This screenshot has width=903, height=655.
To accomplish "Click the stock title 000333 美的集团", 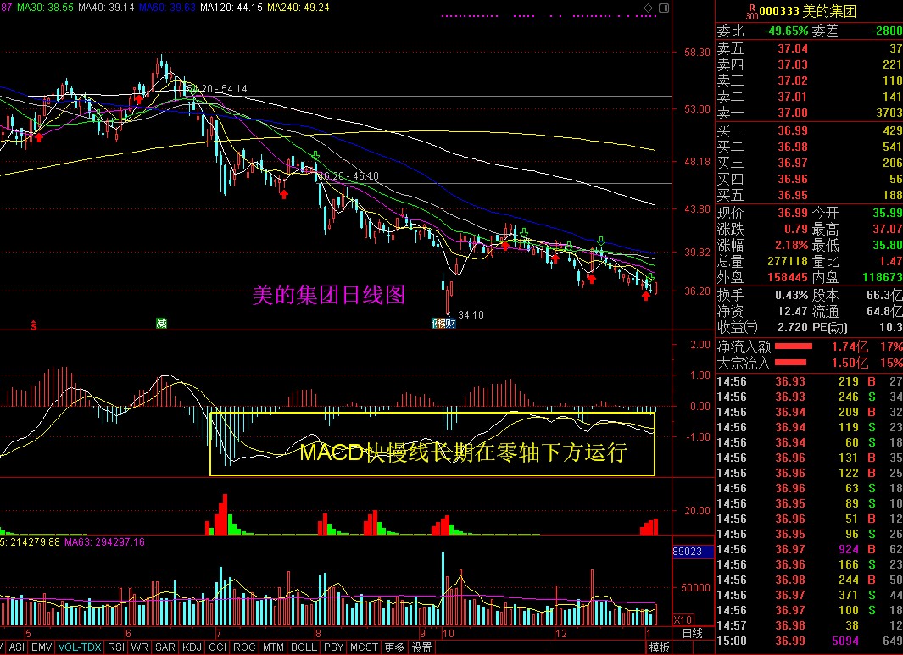I will click(x=807, y=11).
